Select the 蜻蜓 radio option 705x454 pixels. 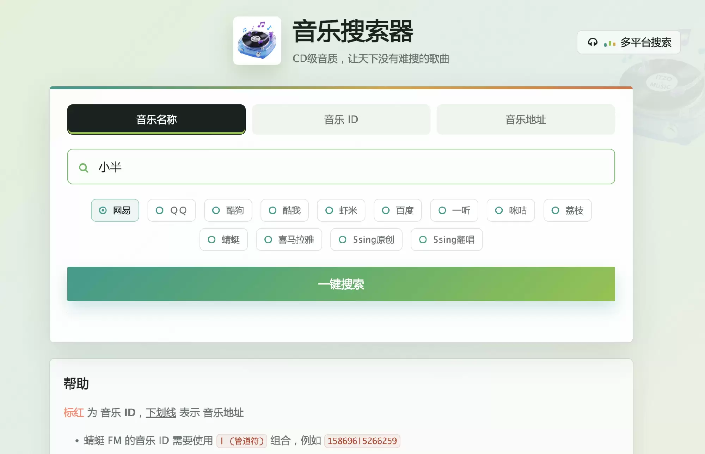click(224, 240)
